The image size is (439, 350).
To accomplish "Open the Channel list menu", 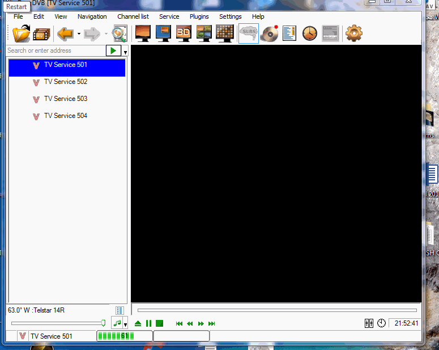I will coord(133,16).
